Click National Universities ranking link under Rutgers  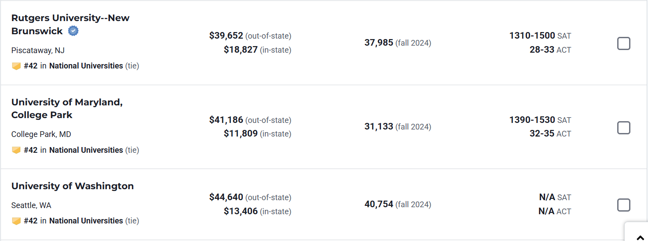[86, 66]
